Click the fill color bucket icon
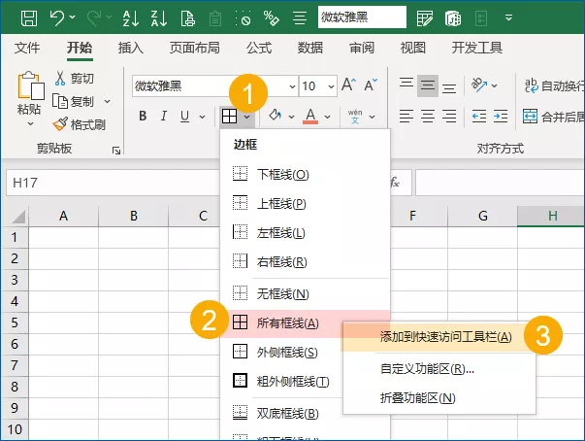This screenshot has height=441, width=585. coord(276,116)
